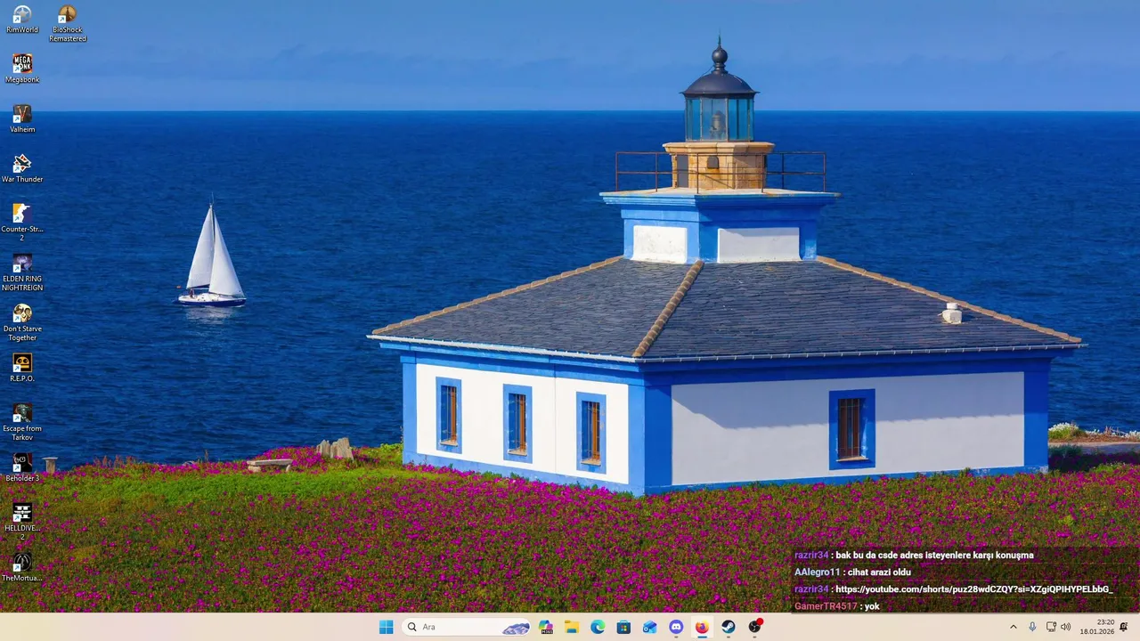Screen dimensions: 1140x641
Task: Open network settings from tray icon
Action: click(1051, 627)
